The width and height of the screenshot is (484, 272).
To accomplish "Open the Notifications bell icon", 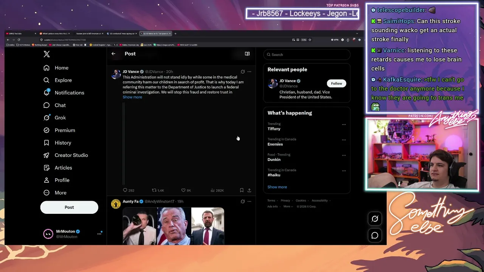I will coord(47,93).
